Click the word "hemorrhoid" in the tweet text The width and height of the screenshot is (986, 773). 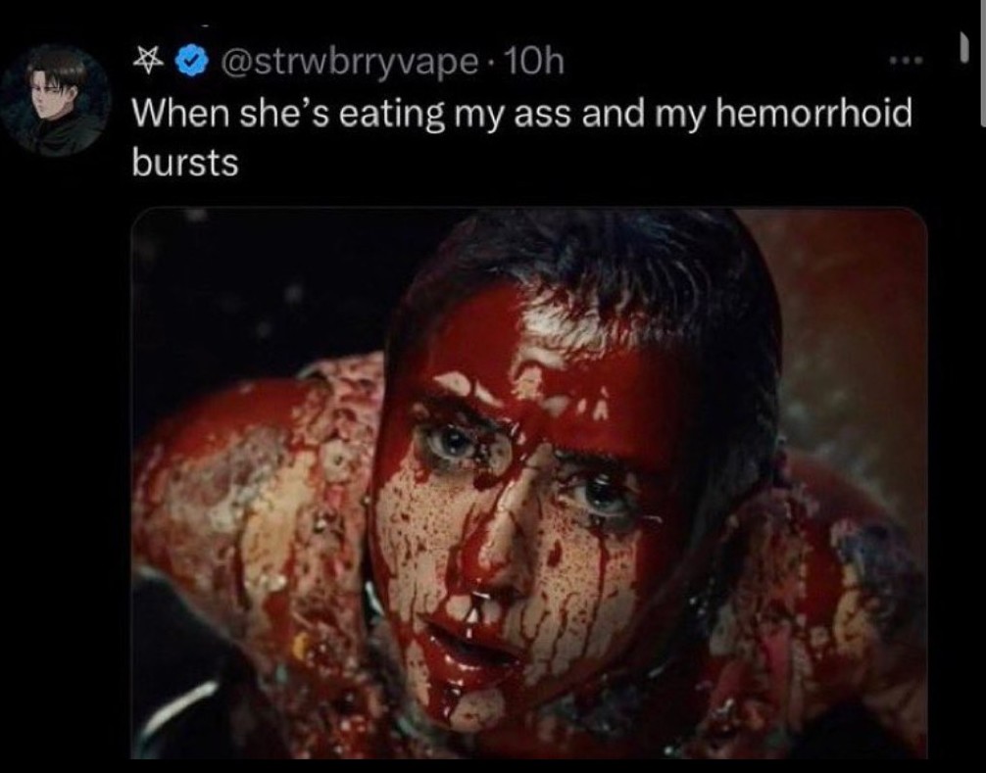tap(814, 114)
